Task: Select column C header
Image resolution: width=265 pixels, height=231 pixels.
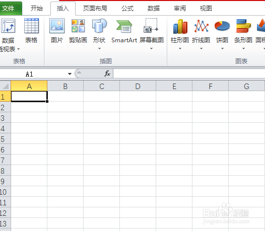Action: point(102,86)
